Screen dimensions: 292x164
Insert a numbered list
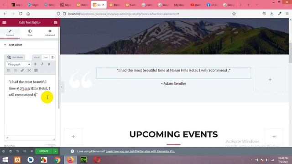16,70
